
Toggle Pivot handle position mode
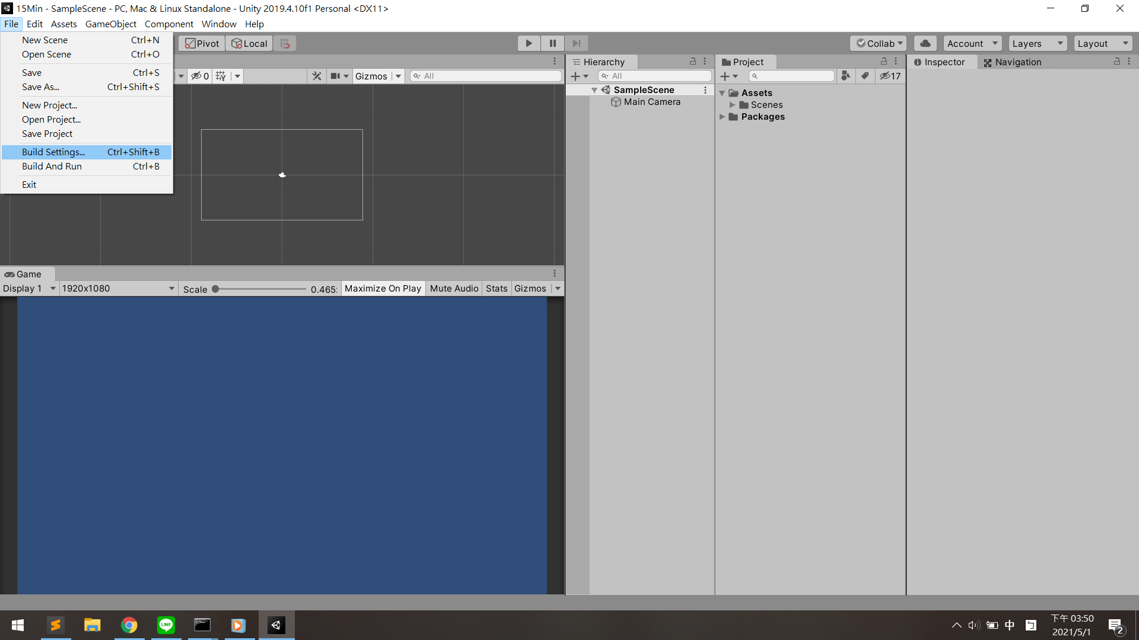[x=202, y=43]
